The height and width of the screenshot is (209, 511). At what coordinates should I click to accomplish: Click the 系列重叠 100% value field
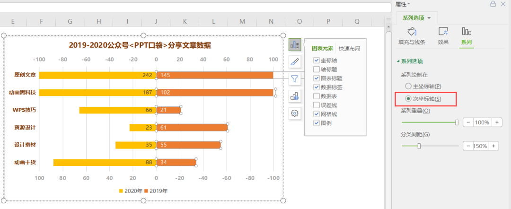pyautogui.click(x=483, y=122)
